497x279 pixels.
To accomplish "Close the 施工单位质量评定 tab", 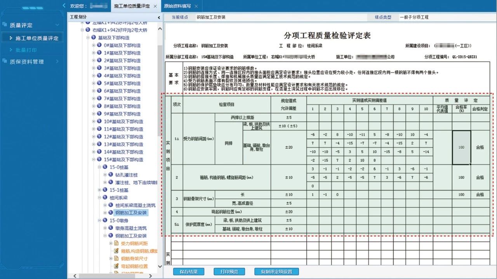I will (155, 6).
